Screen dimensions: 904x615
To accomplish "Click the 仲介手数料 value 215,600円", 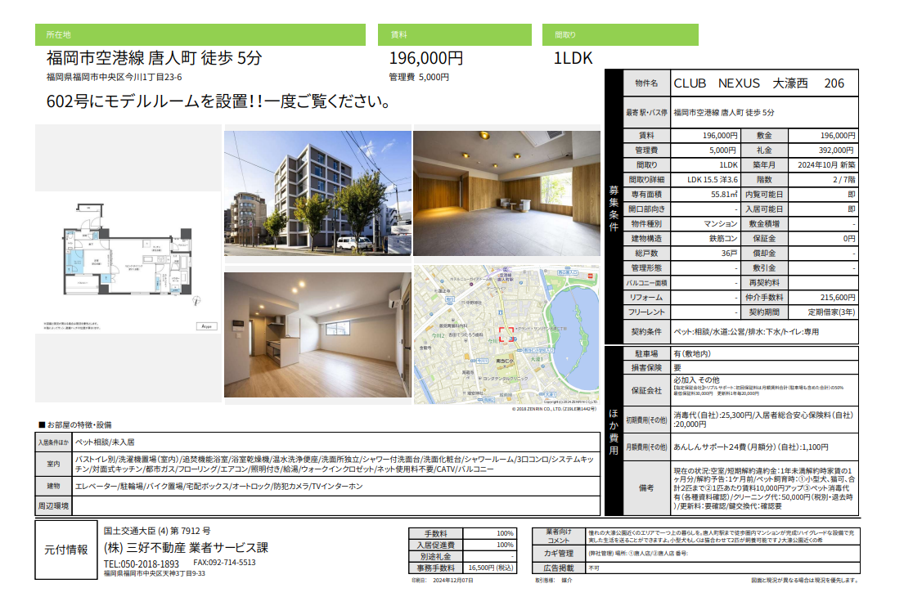I will point(823,298).
